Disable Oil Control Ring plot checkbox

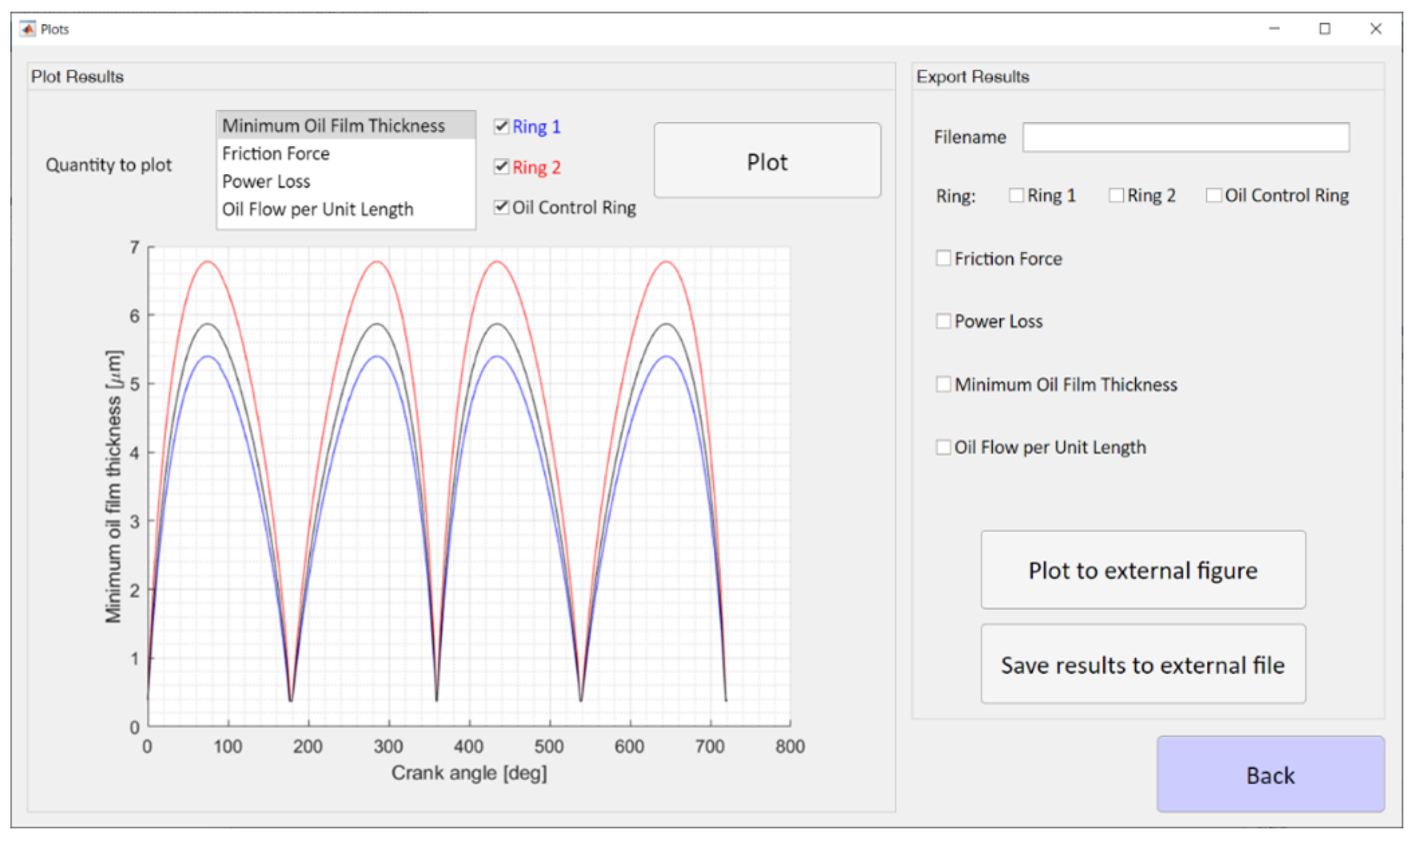[x=501, y=206]
